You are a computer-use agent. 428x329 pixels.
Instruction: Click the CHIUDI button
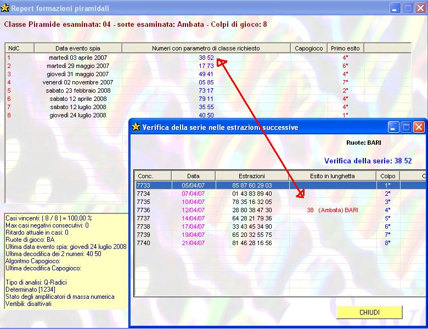coord(369,312)
